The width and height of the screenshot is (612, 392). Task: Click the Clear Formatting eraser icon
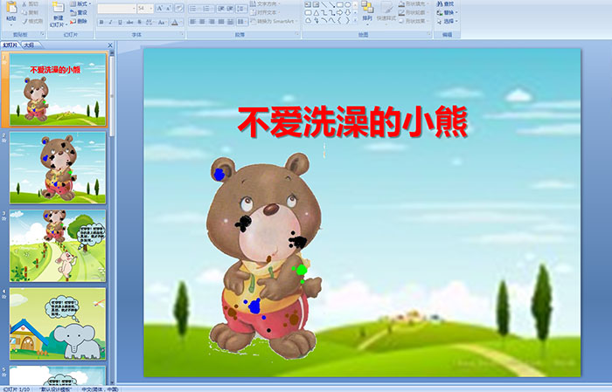[x=179, y=8]
